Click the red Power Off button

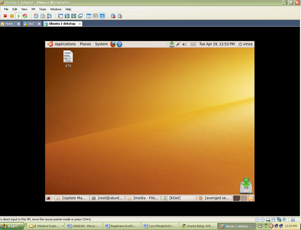(x=5, y=16)
